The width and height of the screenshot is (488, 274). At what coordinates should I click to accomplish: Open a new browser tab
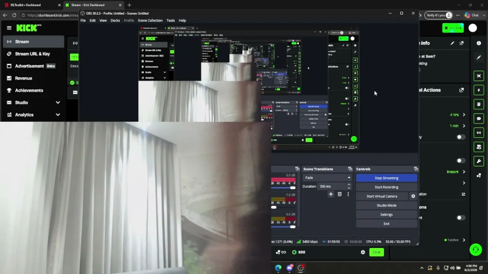tap(129, 5)
